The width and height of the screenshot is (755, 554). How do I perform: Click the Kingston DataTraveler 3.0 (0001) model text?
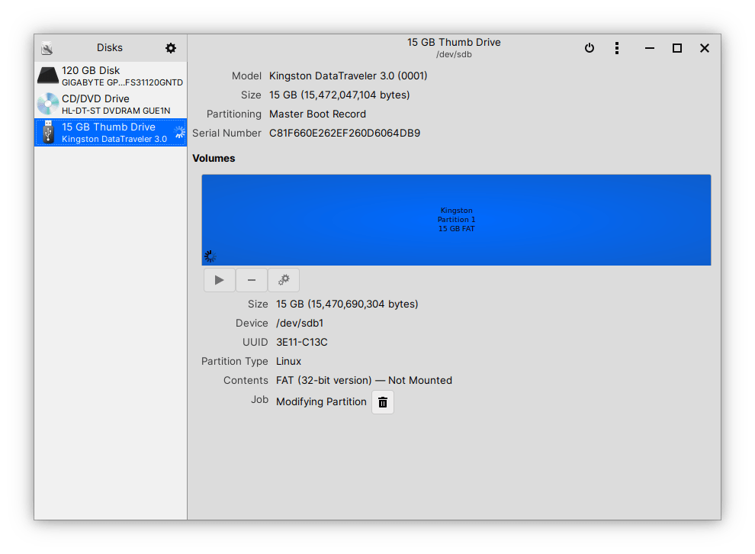pos(348,76)
